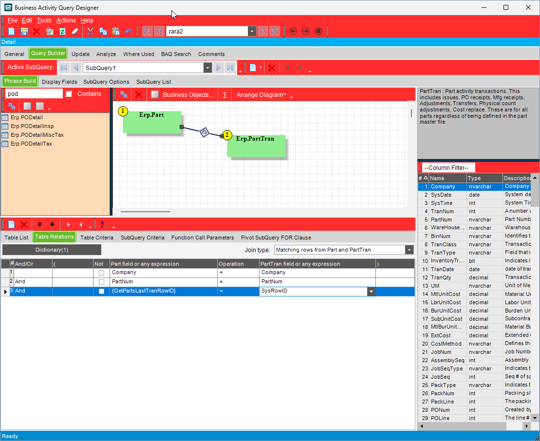The image size is (540, 441).
Task: Open dropdown arrow next to new subquery icon
Action: point(261,68)
